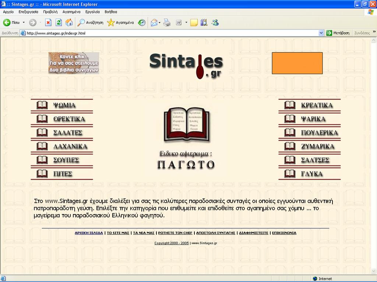Open the Favorites (Αγαπημένα) star button
The height and width of the screenshot is (282, 377).
120,22
